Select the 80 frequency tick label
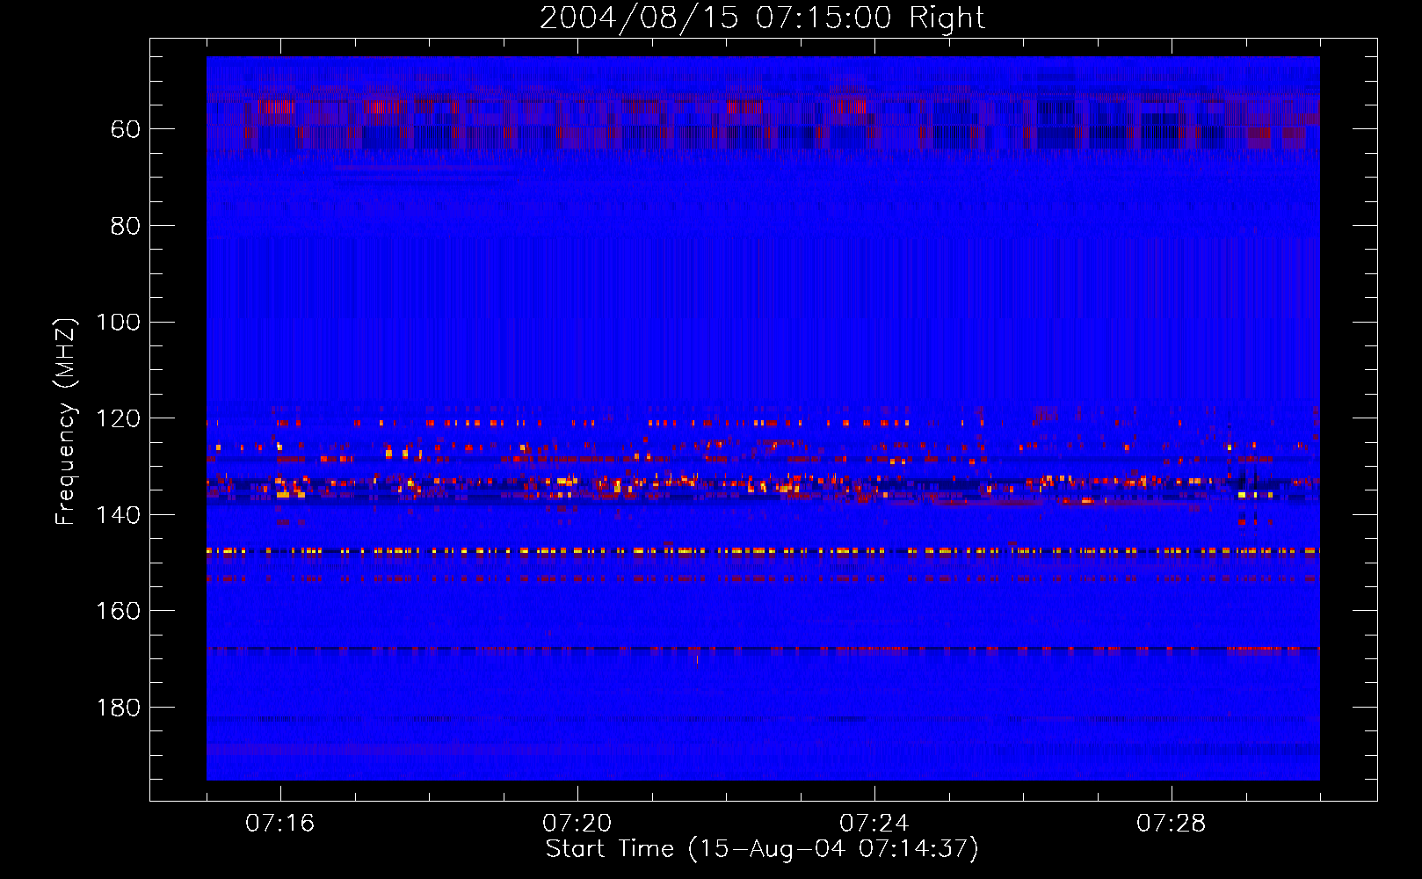1422x879 pixels. pos(126,226)
